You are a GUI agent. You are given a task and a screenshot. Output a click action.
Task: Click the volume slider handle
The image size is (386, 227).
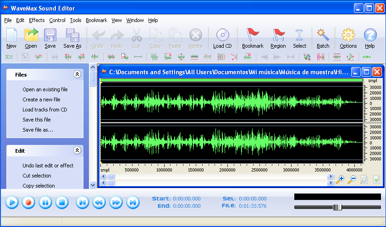tap(337, 207)
